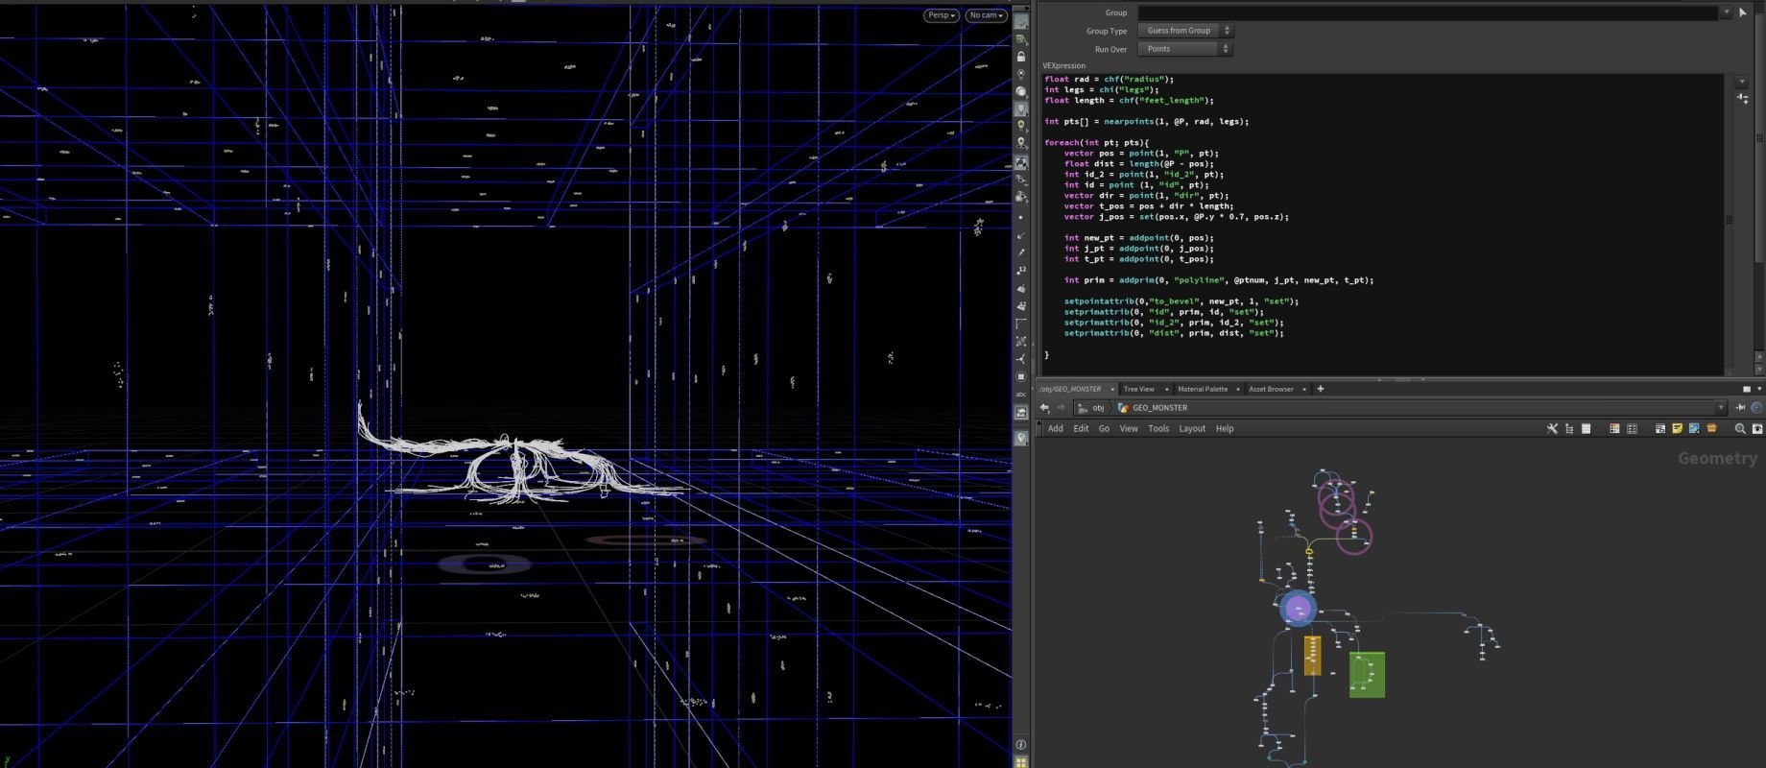Image resolution: width=1766 pixels, height=768 pixels.
Task: Click the VEX editor vertical scrollbar
Action: pos(1730,219)
